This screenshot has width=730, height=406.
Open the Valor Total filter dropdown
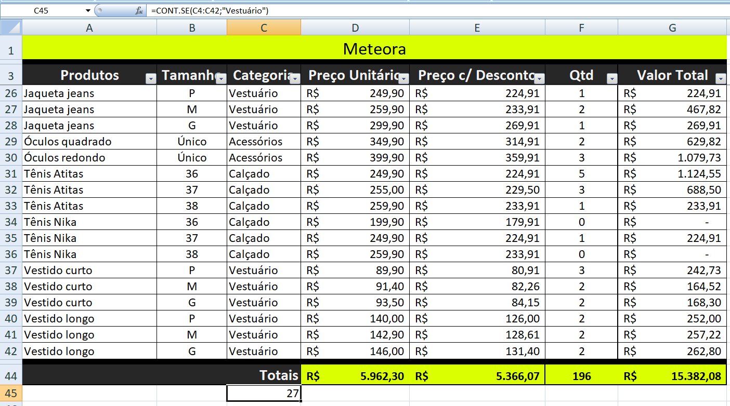pyautogui.click(x=721, y=78)
